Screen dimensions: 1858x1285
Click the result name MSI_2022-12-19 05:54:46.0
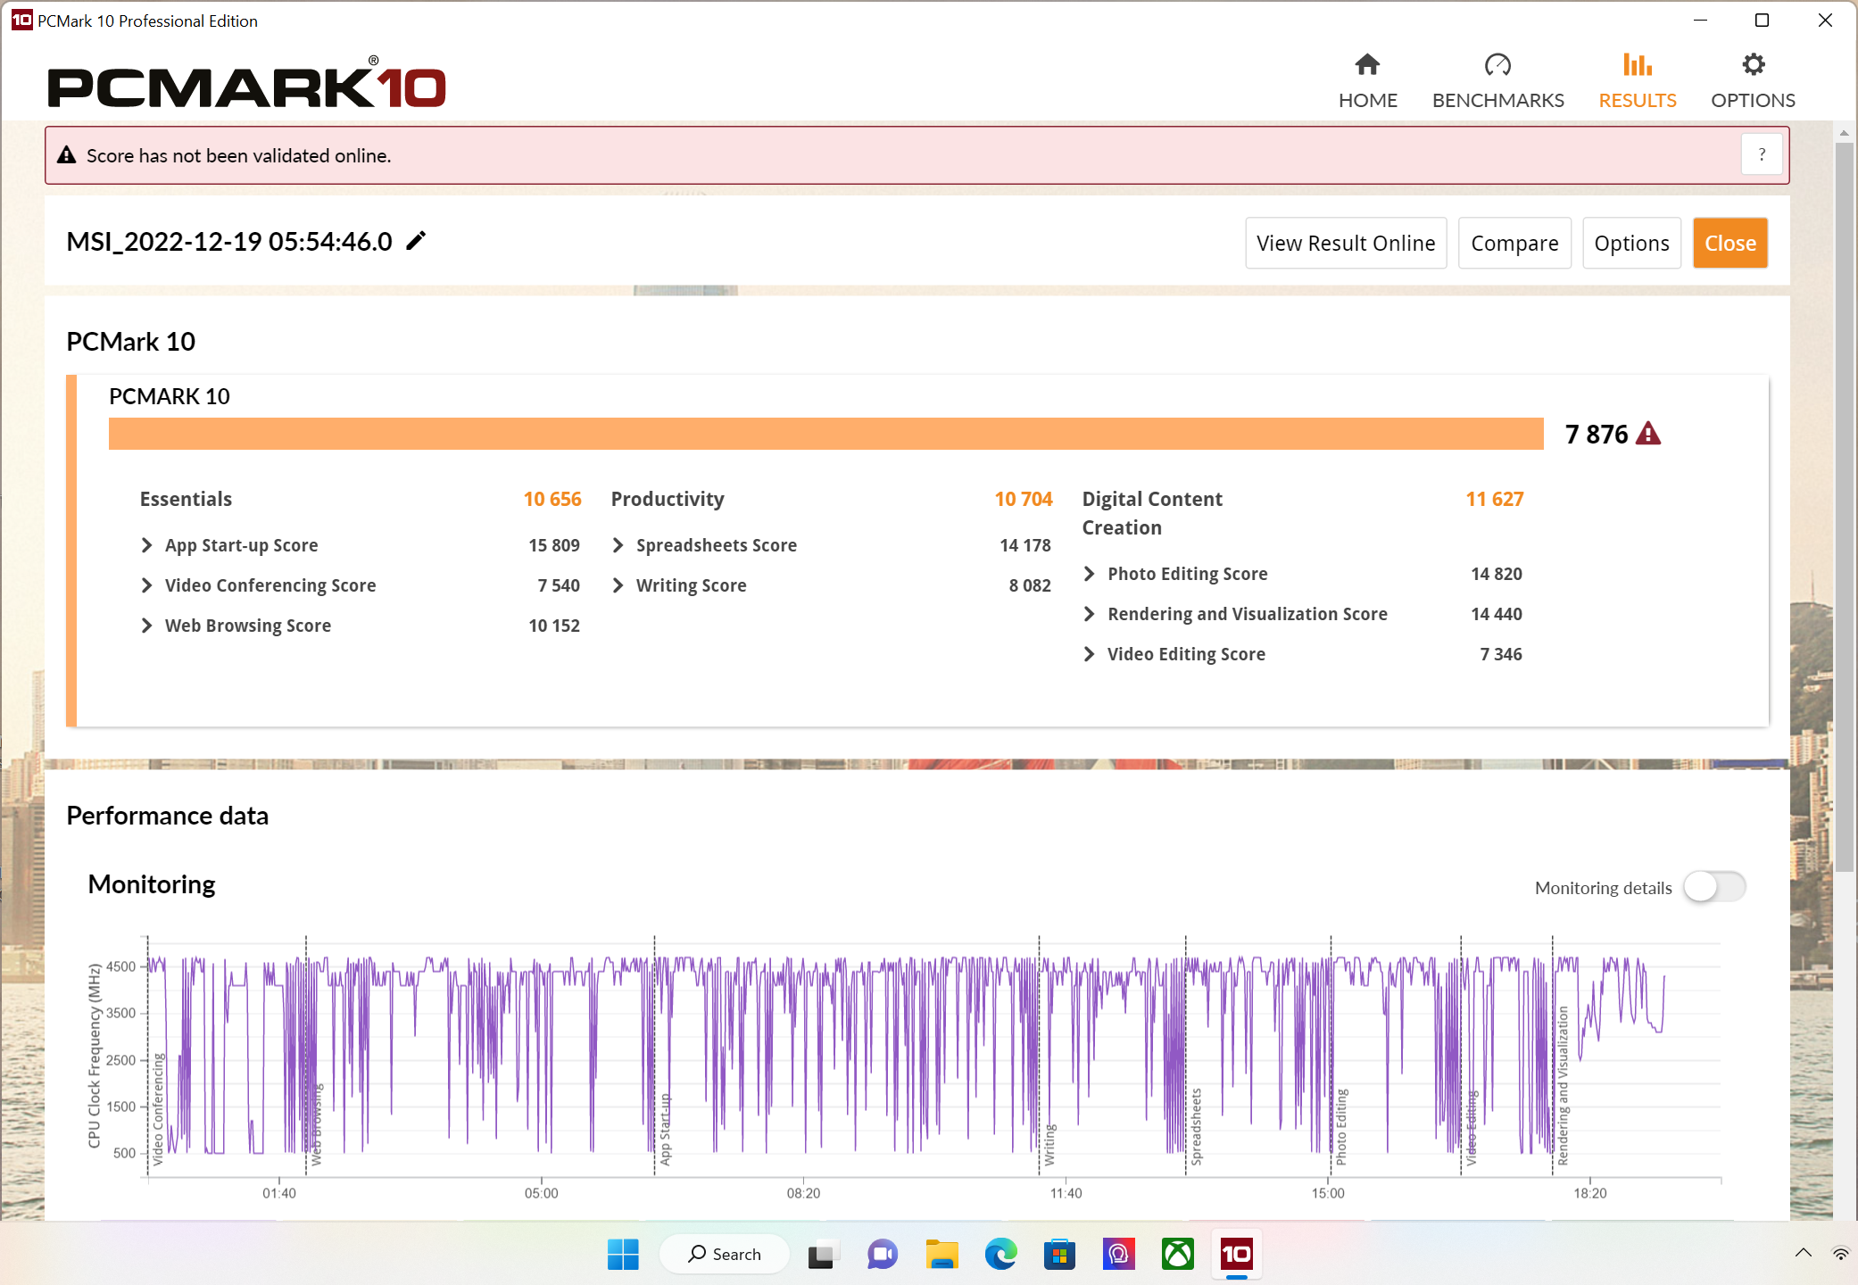click(229, 241)
